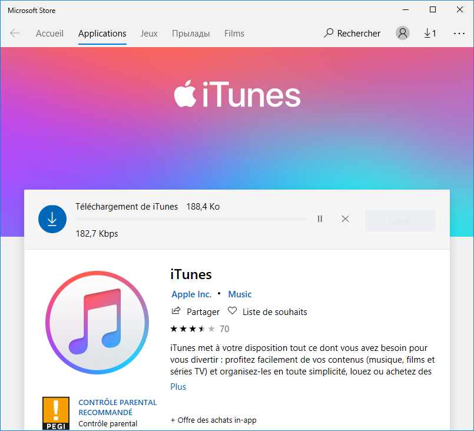Switch to the Jeux tab
This screenshot has height=431, width=474.
click(149, 33)
